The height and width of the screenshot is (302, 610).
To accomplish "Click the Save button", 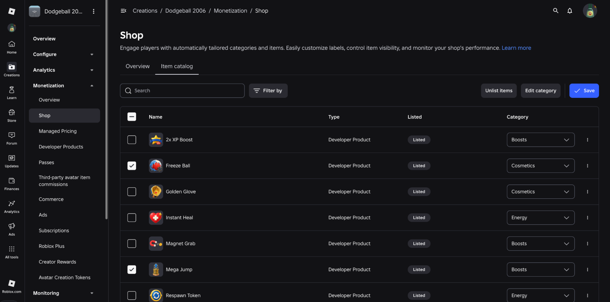I will [x=584, y=91].
